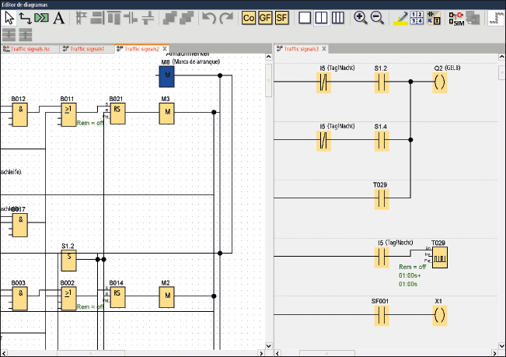Image resolution: width=506 pixels, height=357 pixels.
Task: Start simulation with the SIM icon
Action: point(457,17)
